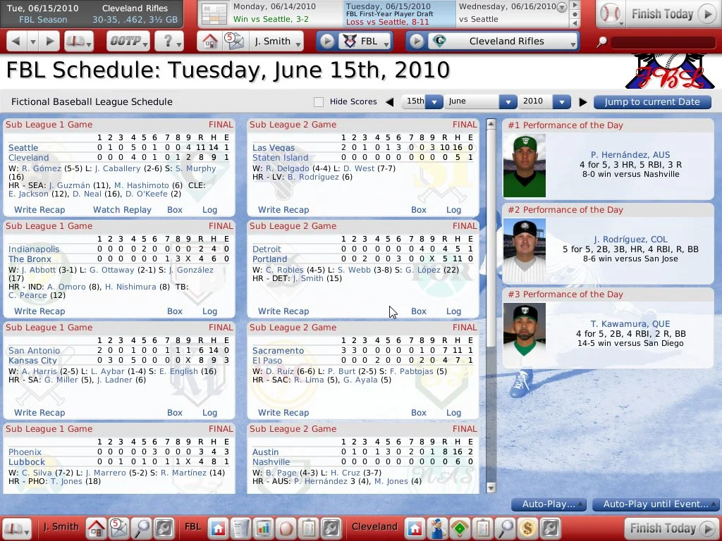Click the dollar coin finances icon for Cleveland
722x541 pixels.
click(527, 528)
